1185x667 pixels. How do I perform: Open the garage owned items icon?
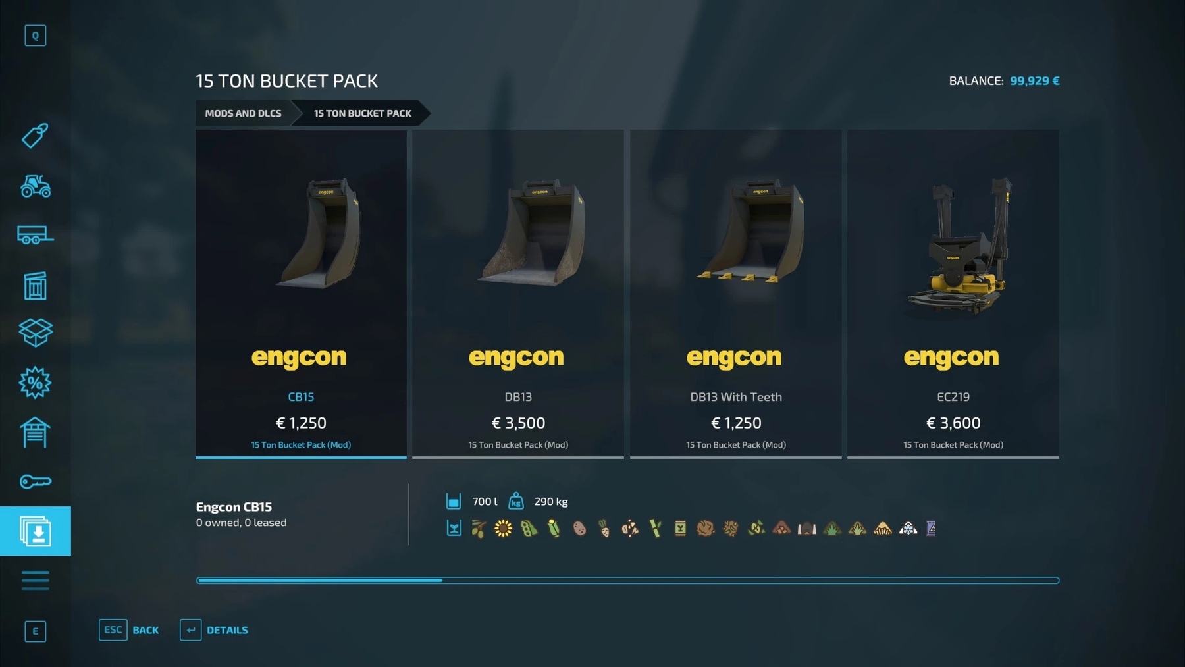pyautogui.click(x=36, y=433)
